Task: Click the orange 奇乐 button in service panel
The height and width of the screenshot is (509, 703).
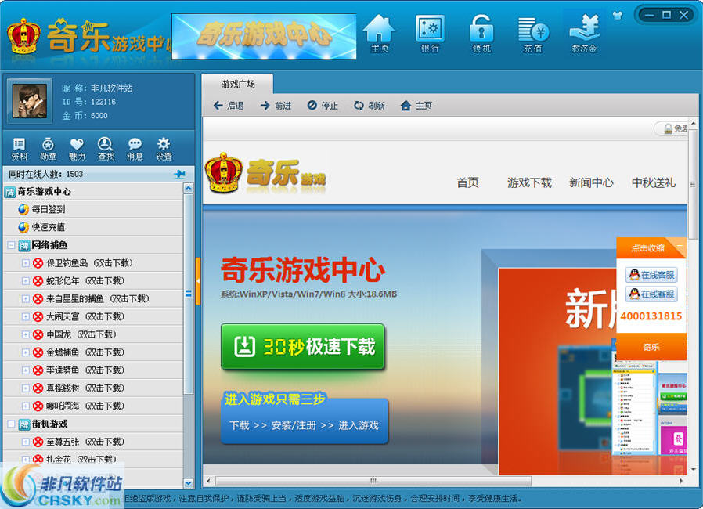Action: click(x=651, y=347)
